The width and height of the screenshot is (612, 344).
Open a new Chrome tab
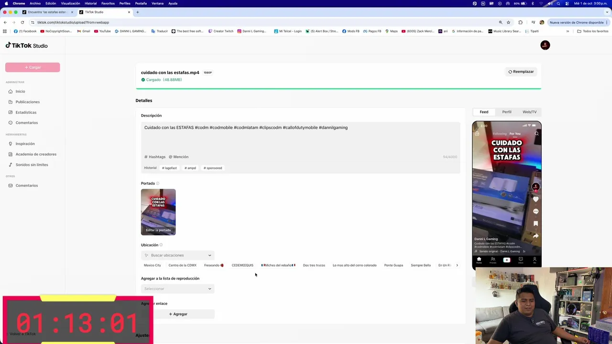coord(137,12)
